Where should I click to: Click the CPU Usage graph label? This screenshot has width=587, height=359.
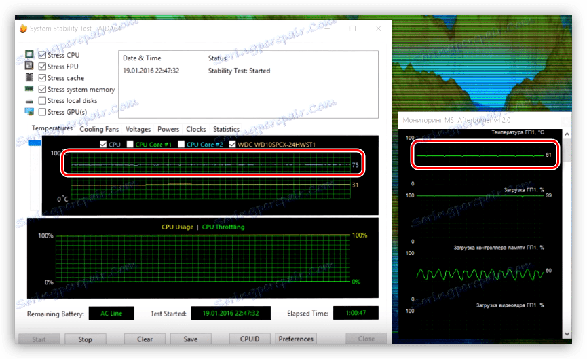pyautogui.click(x=177, y=227)
